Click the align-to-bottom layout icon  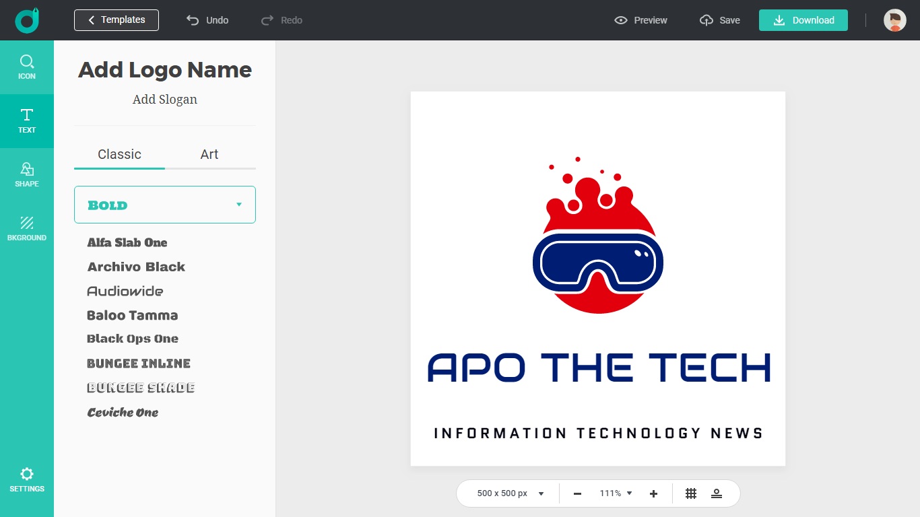click(x=717, y=493)
